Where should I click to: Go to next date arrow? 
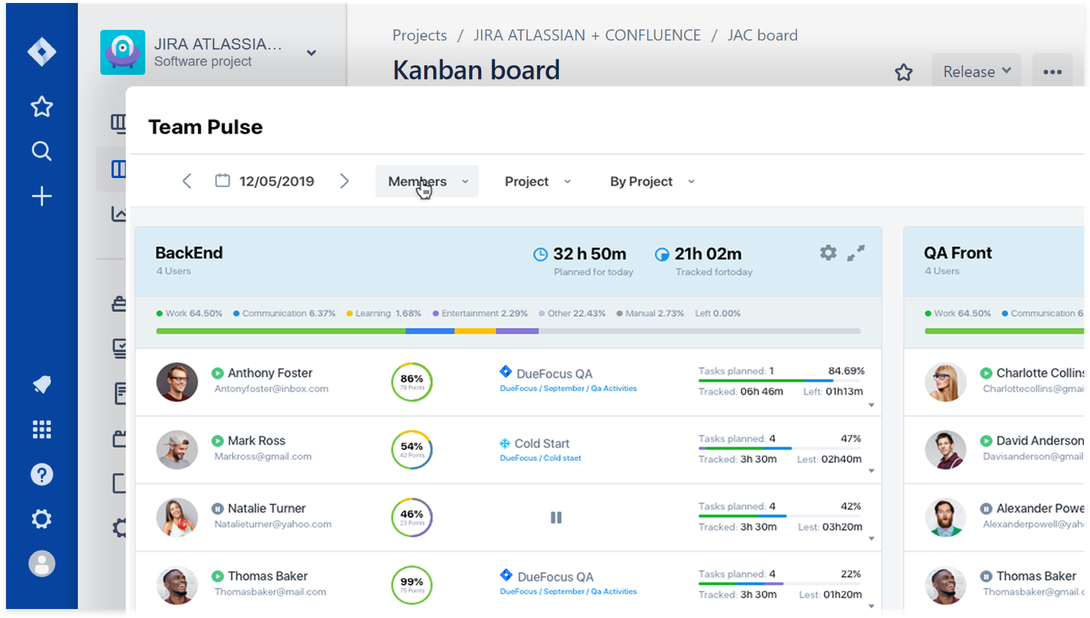click(344, 181)
